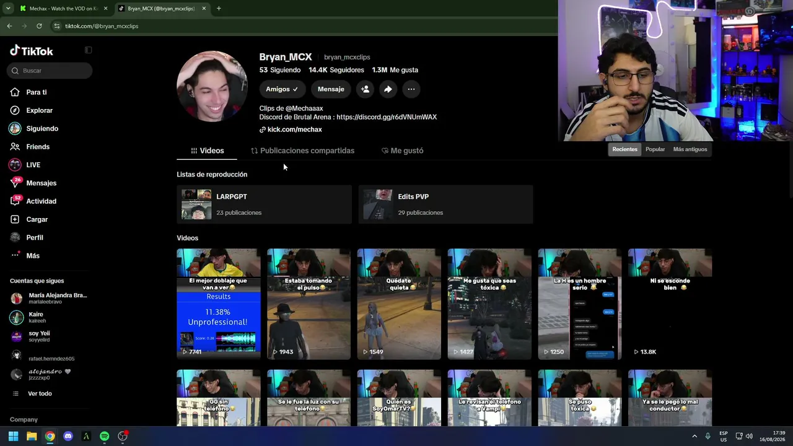Viewport: 793px width, 446px height.
Task: Play video 'La H es un hombre serio'
Action: click(580, 304)
